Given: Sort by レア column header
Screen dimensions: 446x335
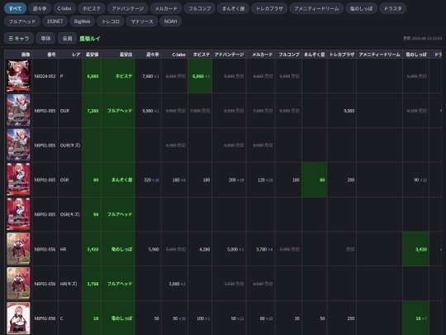Looking at the screenshot, I should pos(70,54).
